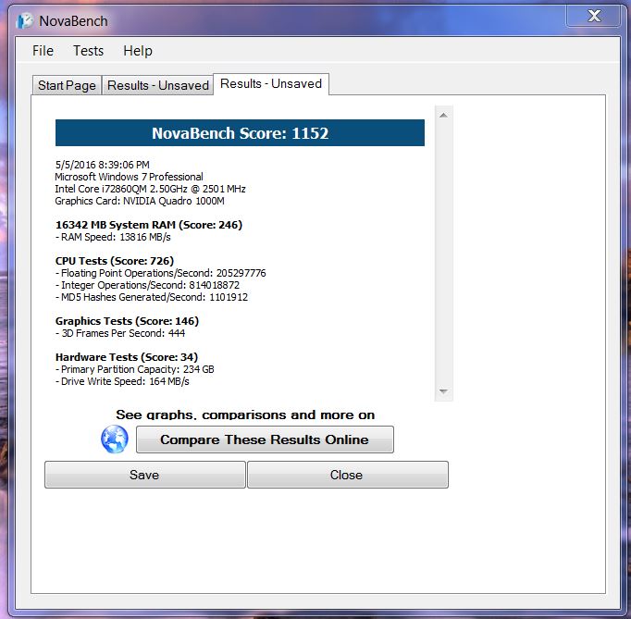Click Graphics Tests (Score: 146) heading

point(127,321)
